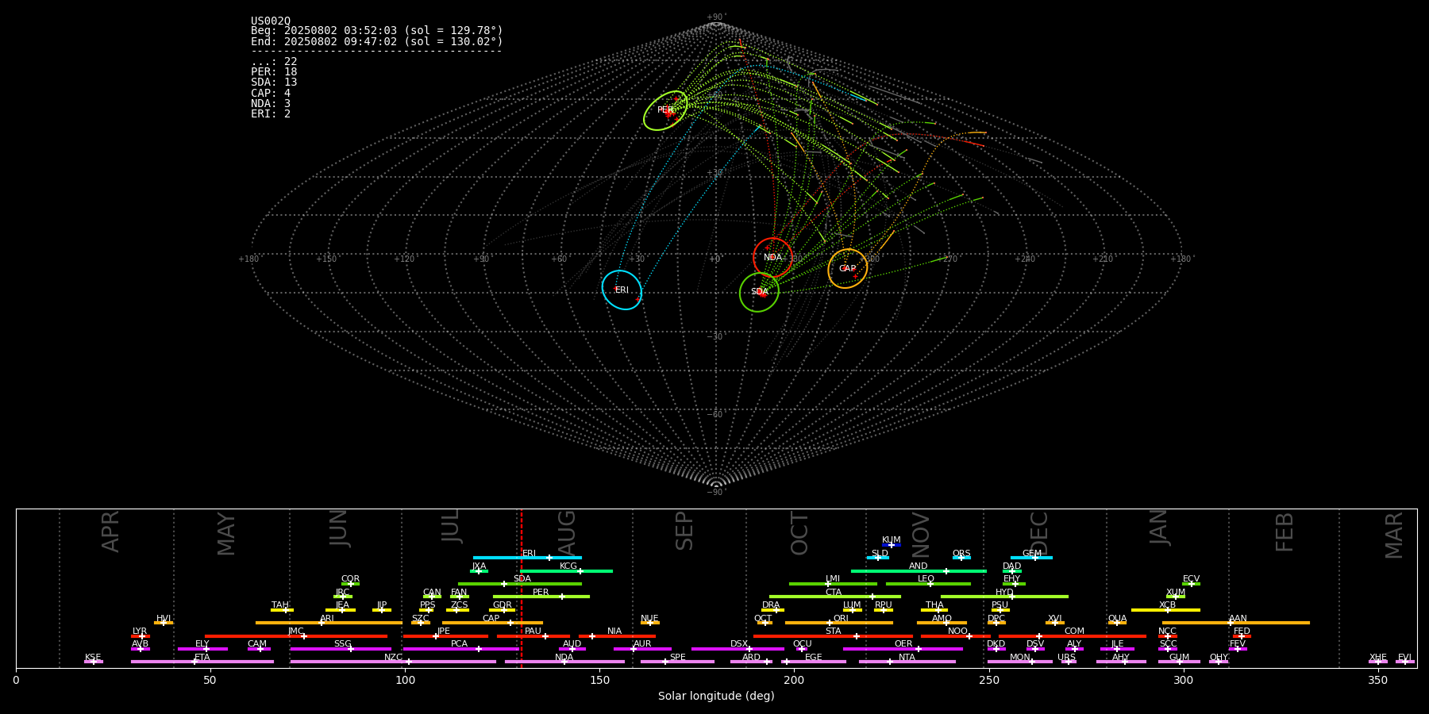Click the cyan ERI radiant circle on map
Screen dimensions: 1429x714
pos(622,290)
